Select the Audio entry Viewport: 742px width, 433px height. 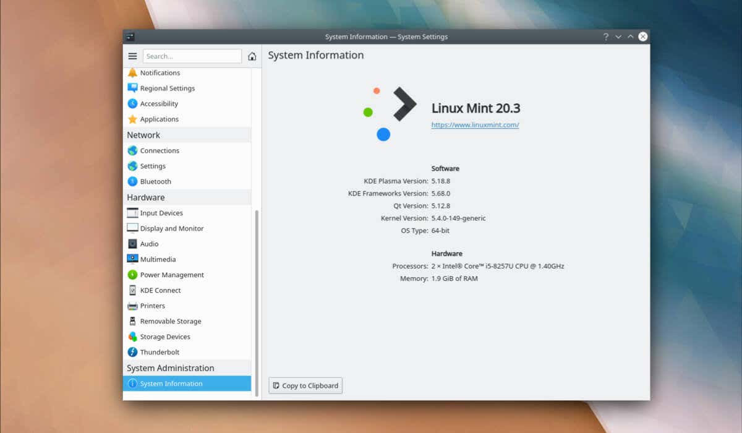click(187, 244)
